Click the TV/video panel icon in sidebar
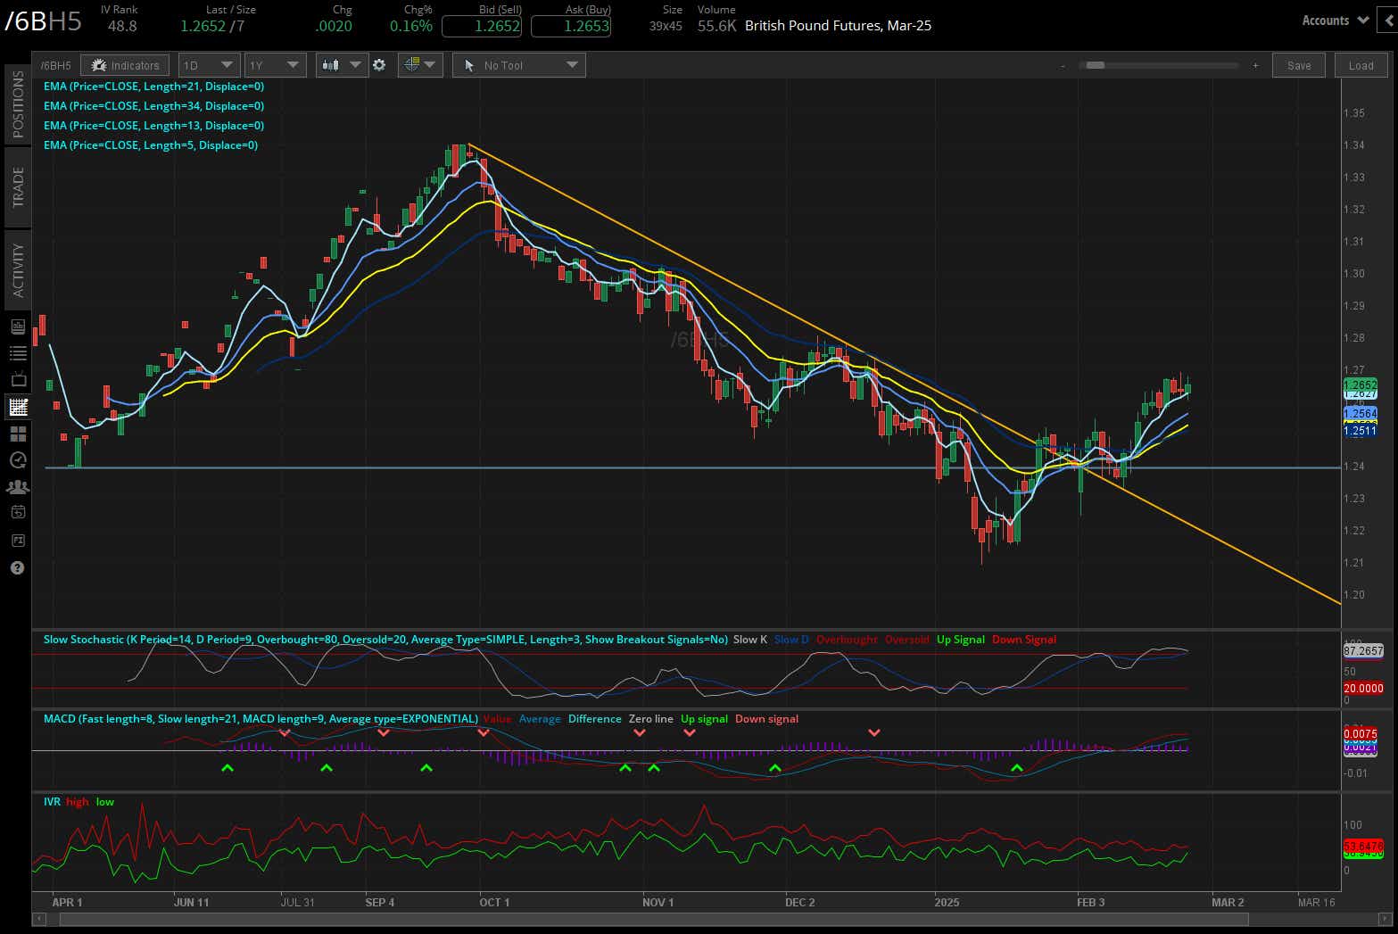1398x934 pixels. 18,379
